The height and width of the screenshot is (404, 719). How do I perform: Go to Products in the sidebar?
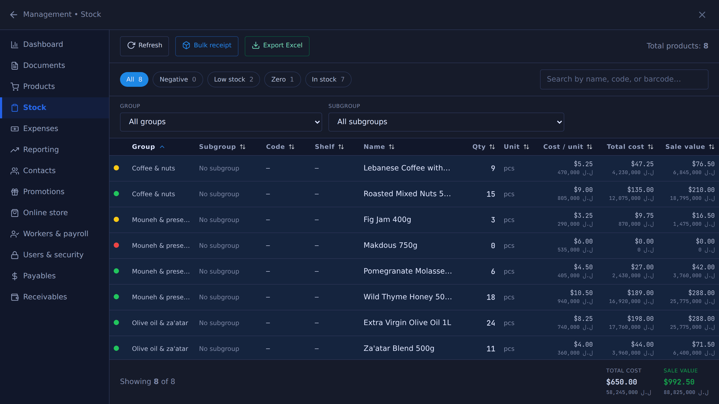pos(54,87)
